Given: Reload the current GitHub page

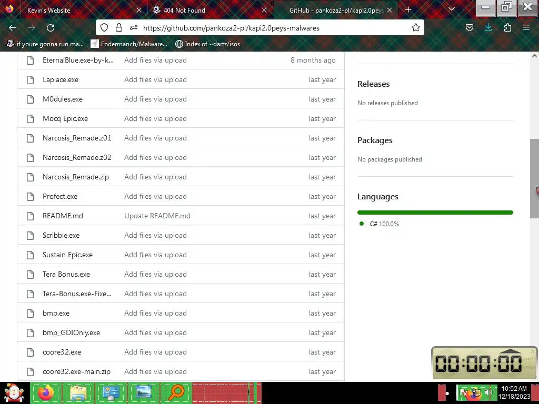Looking at the screenshot, I should coord(51,28).
